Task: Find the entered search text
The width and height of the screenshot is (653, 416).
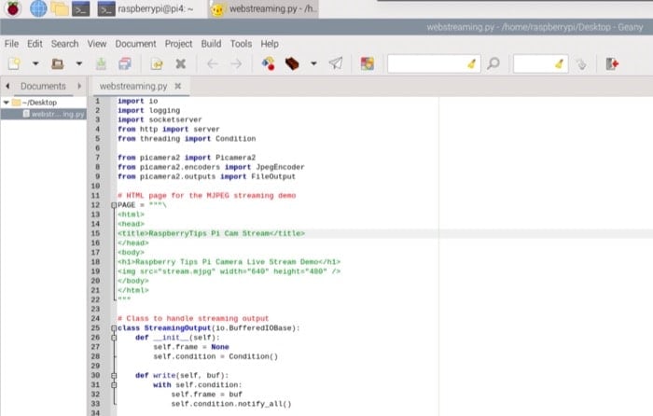Action: tap(493, 63)
